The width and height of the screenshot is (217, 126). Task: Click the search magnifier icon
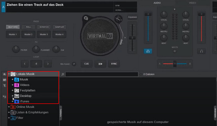(63, 74)
